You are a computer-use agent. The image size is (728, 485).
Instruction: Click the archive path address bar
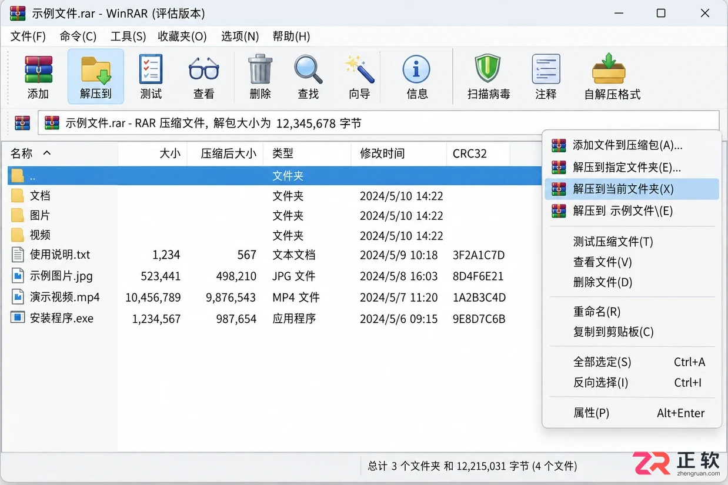379,123
